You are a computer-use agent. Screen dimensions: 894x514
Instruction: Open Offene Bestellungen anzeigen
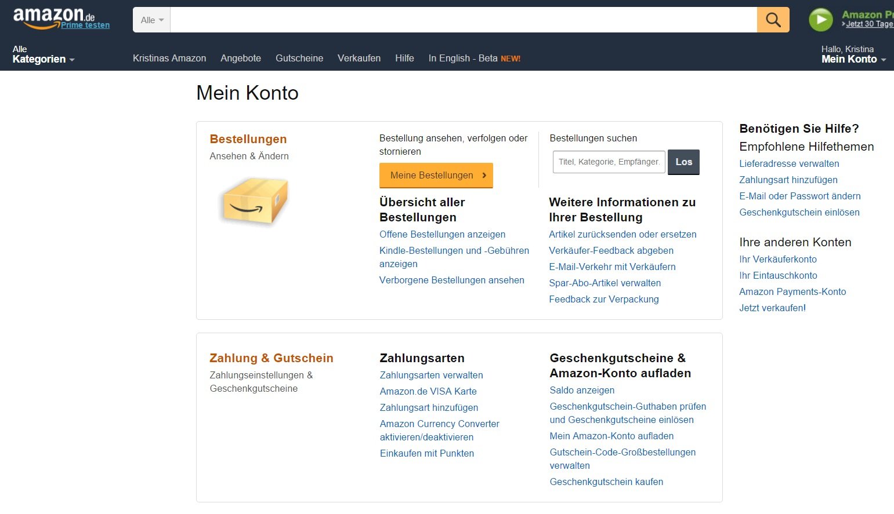(442, 234)
